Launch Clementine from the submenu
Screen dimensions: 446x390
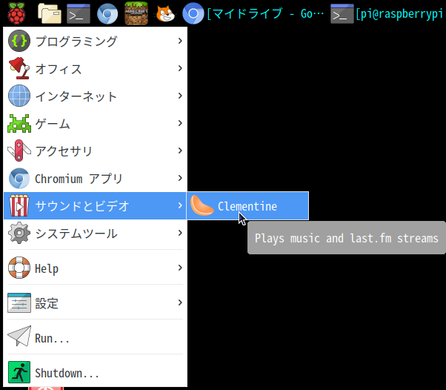[247, 206]
